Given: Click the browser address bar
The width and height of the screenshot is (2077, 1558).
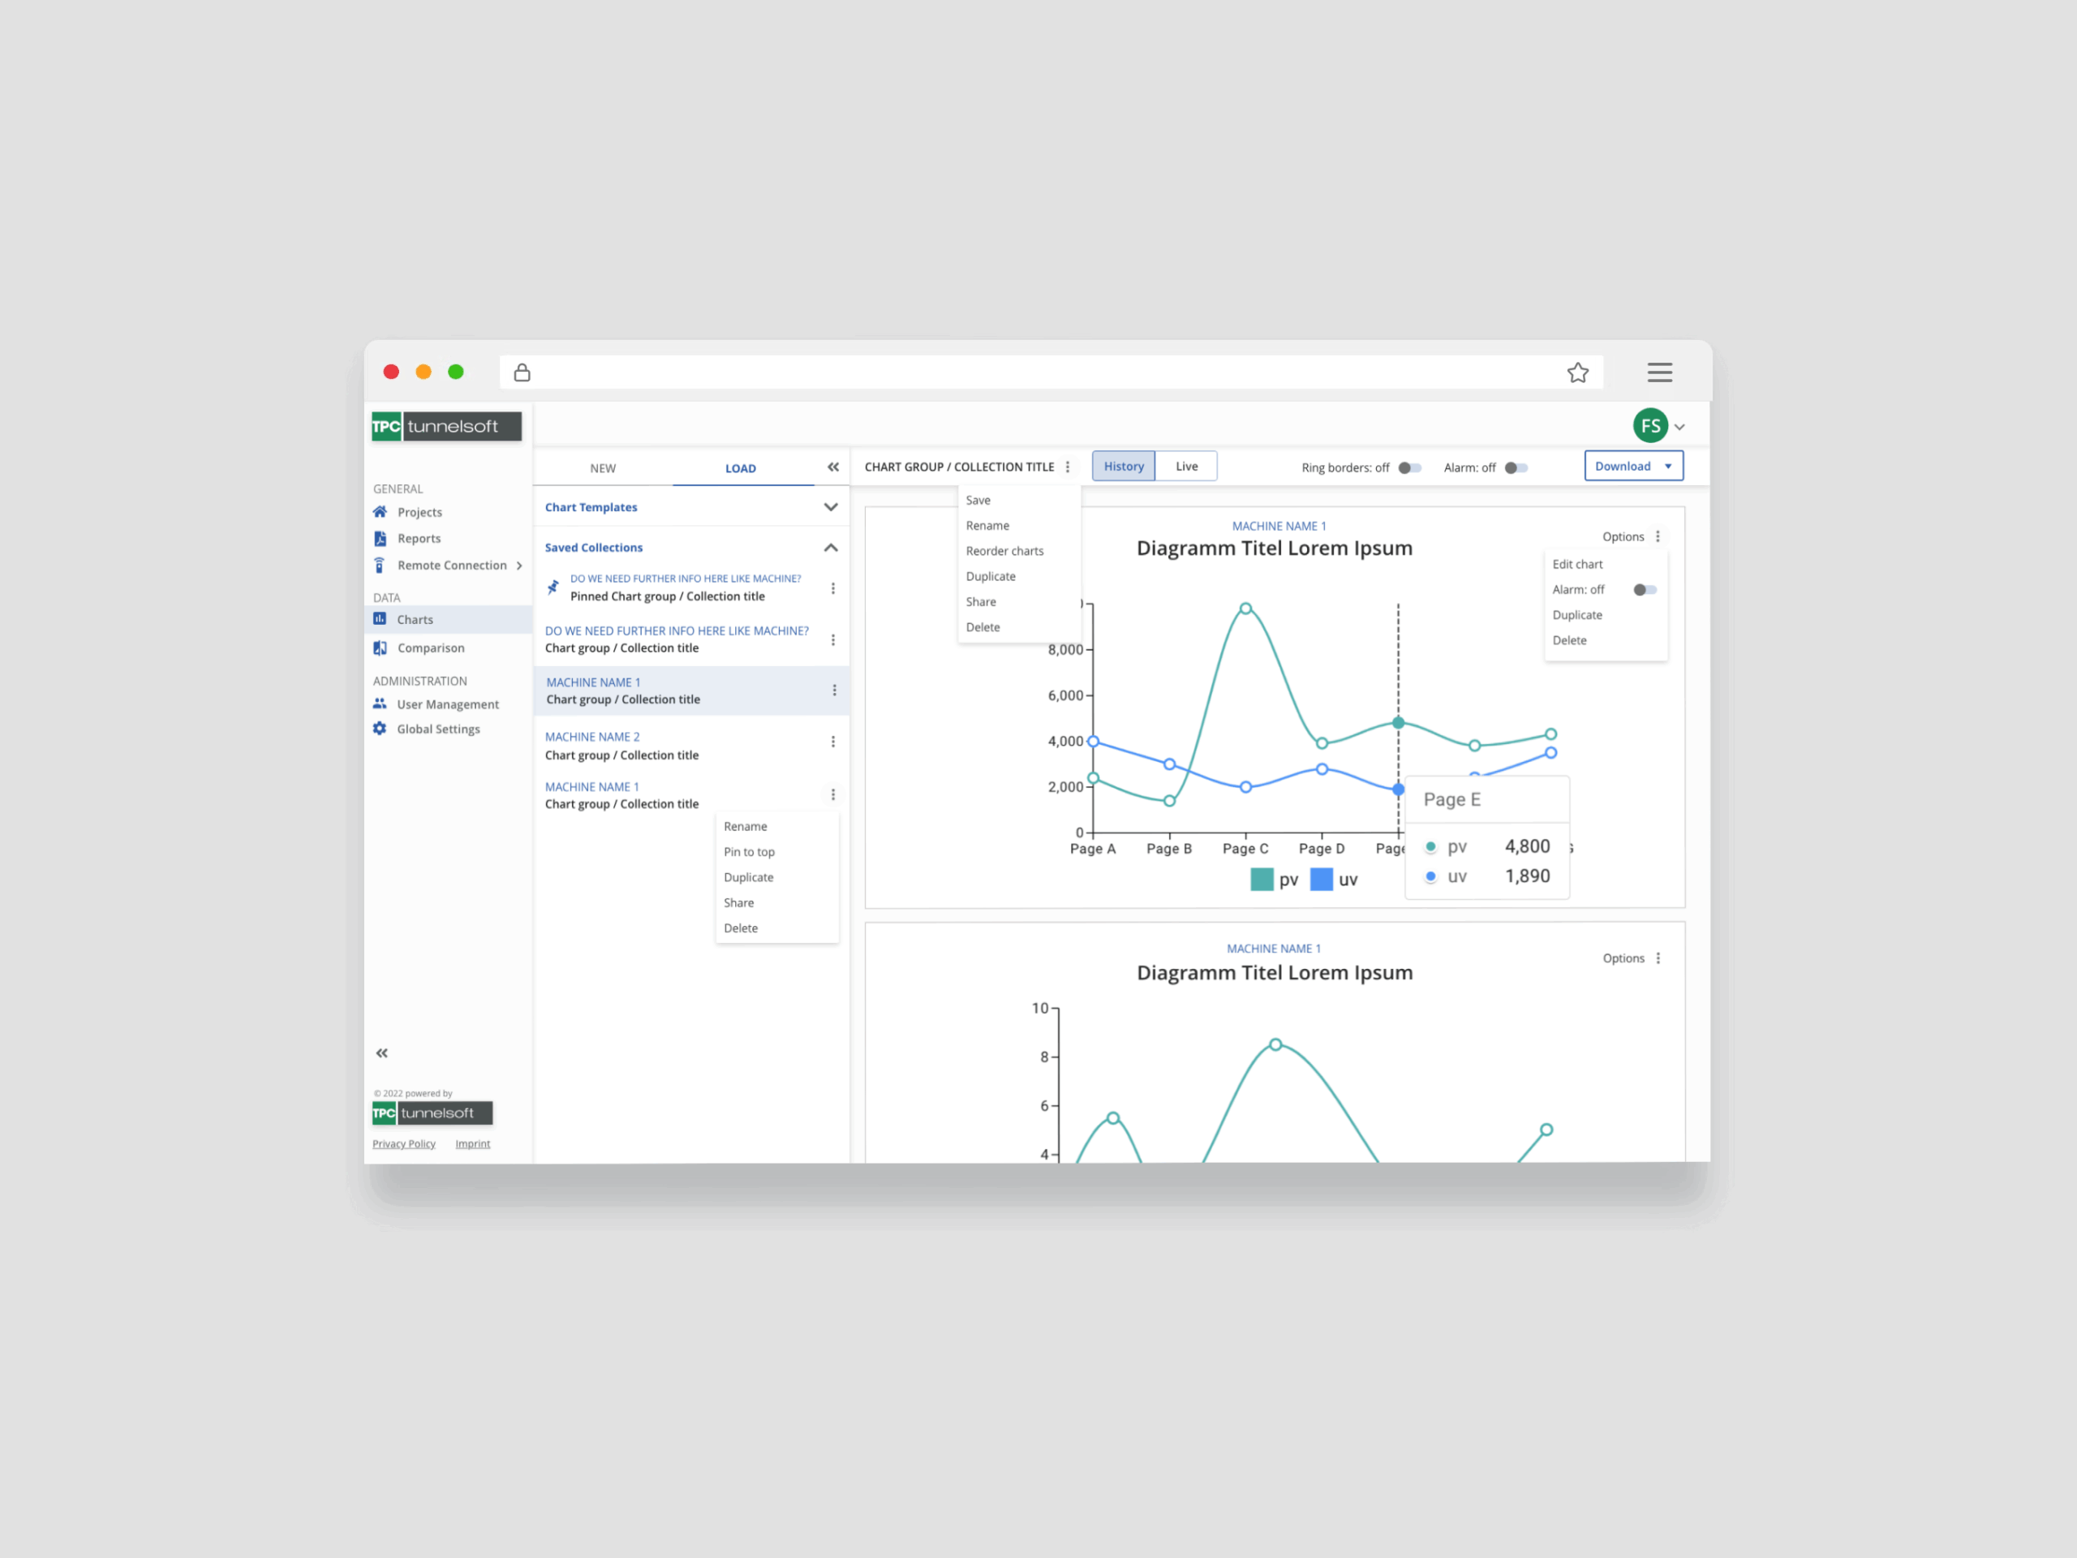Looking at the screenshot, I should [1050, 372].
